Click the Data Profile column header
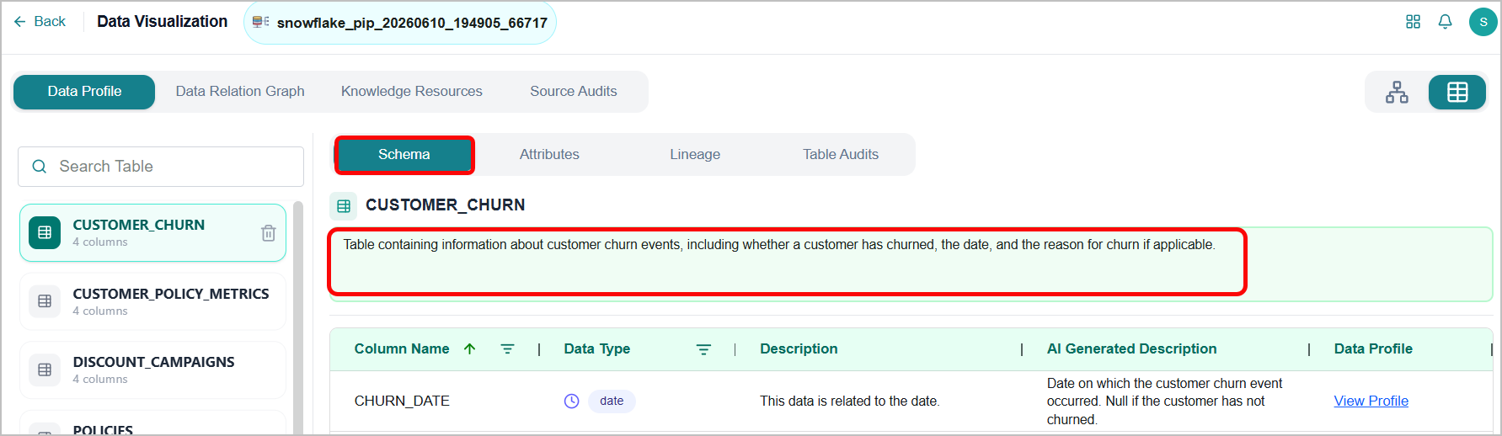Viewport: 1502px width, 436px height. [x=1373, y=348]
